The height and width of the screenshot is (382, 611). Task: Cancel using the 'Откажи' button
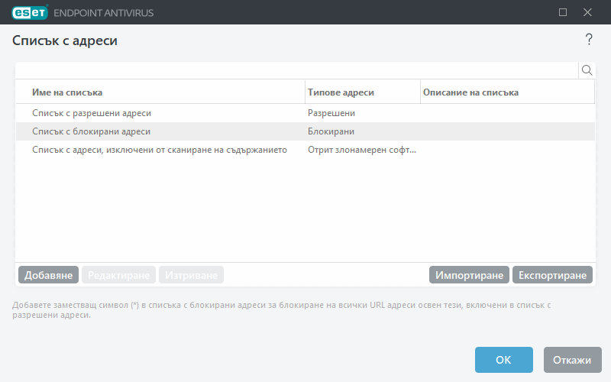tap(573, 360)
